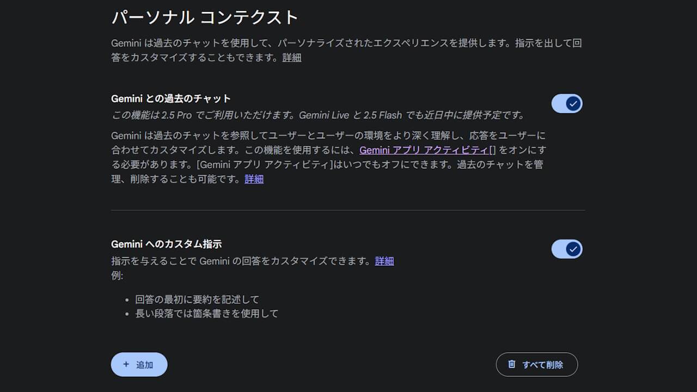Image resolution: width=697 pixels, height=392 pixels.
Task: Click the trash icon beside すべて削除
Action: (512, 364)
